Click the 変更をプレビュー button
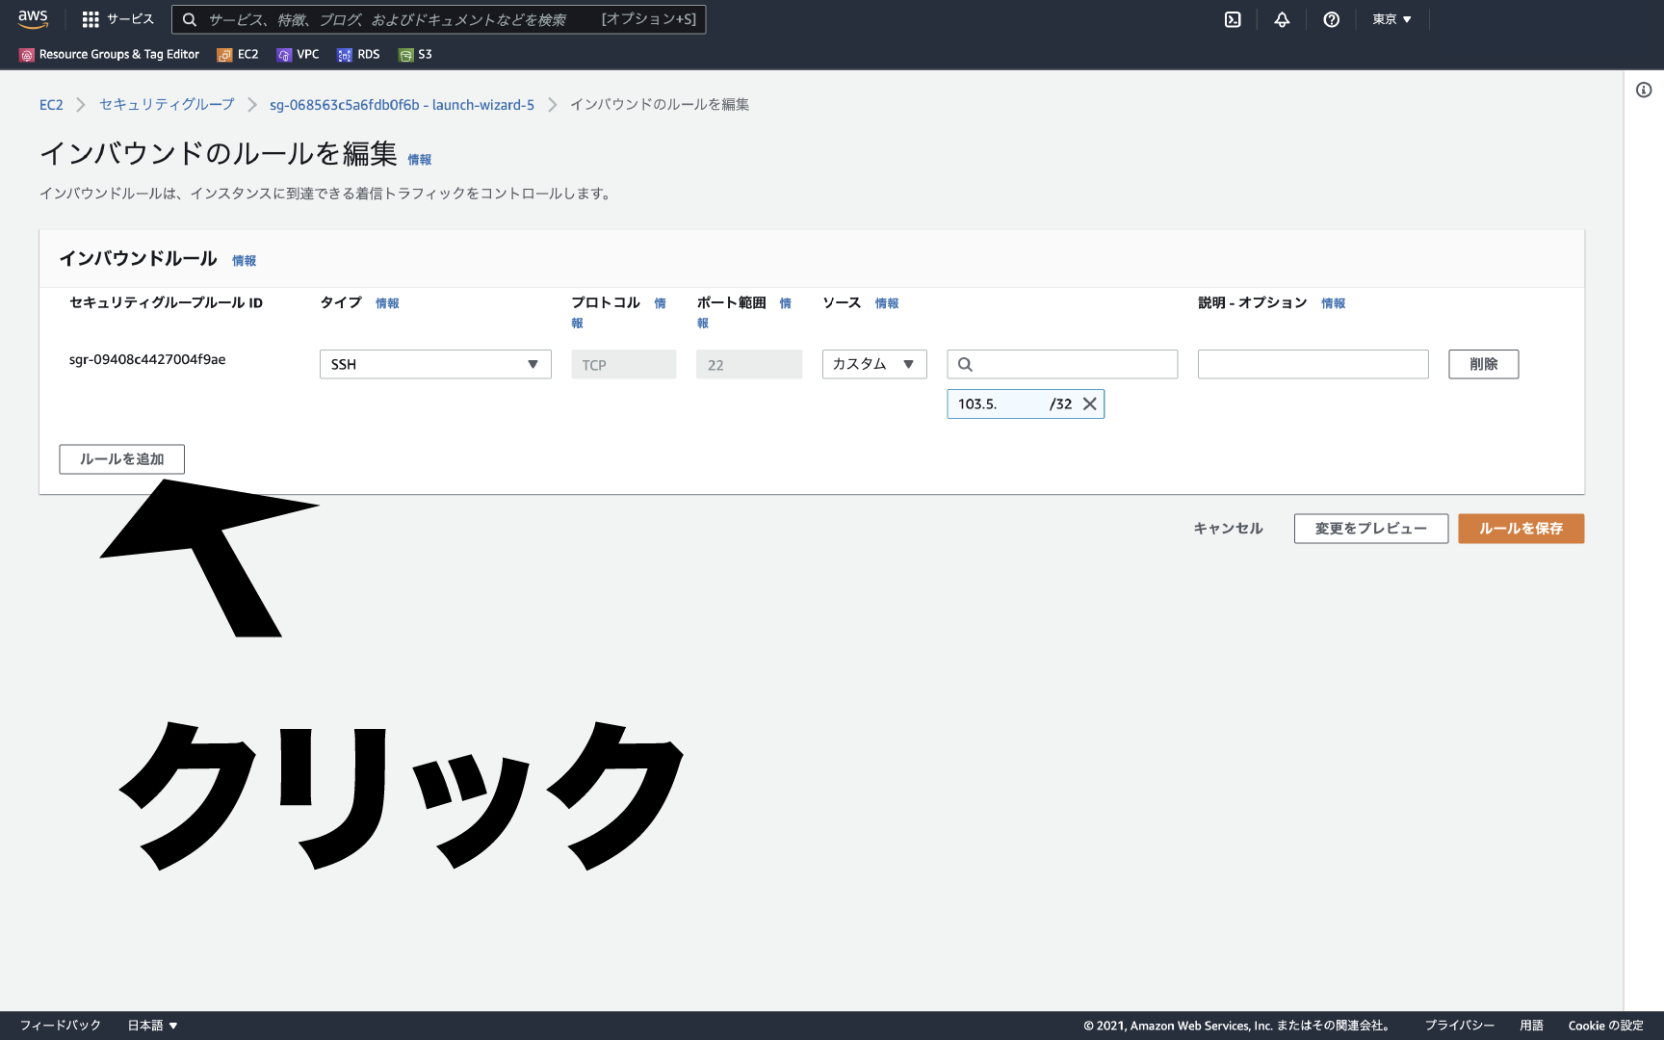The height and width of the screenshot is (1040, 1664). 1371,529
